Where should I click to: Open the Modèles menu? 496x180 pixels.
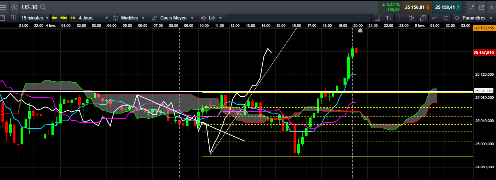129,18
